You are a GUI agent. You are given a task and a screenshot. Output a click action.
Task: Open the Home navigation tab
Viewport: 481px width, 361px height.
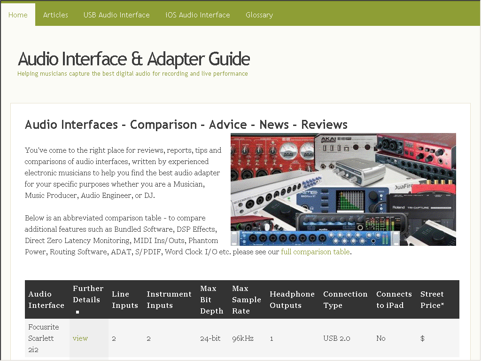click(x=18, y=15)
